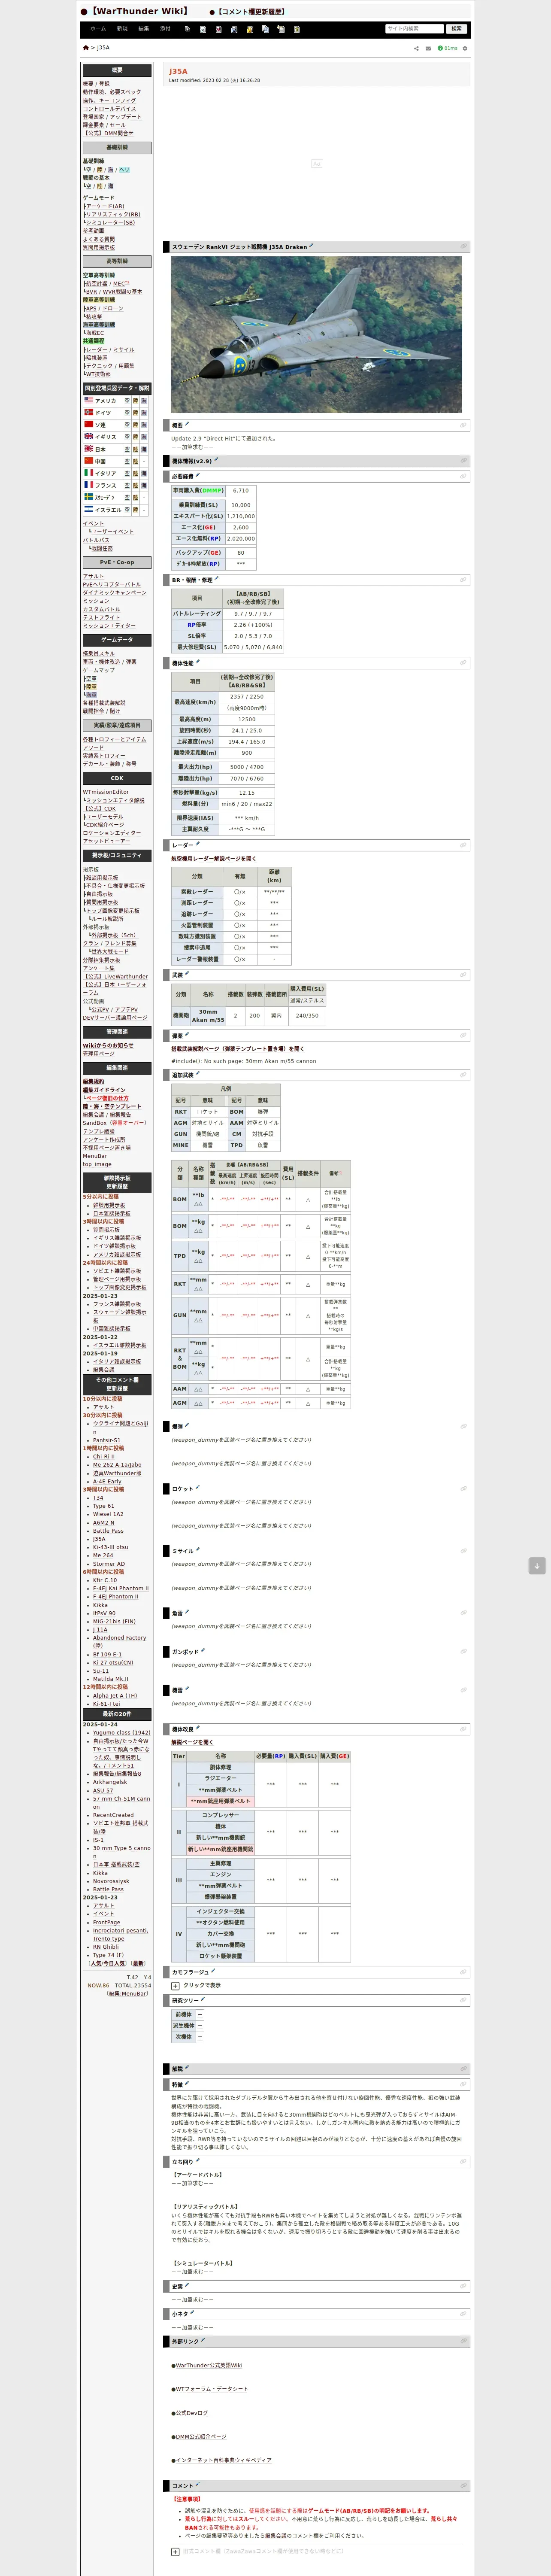Viewport: 551px width, 2576px height.
Task: Click the pencil edit icon beside 概要 heading
Action: click(187, 424)
